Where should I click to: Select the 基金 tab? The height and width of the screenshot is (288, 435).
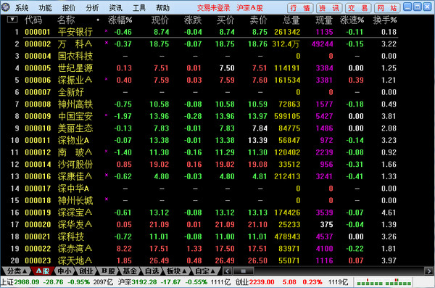point(130,271)
